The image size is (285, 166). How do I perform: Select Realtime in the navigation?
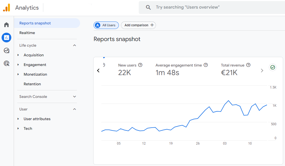click(27, 33)
